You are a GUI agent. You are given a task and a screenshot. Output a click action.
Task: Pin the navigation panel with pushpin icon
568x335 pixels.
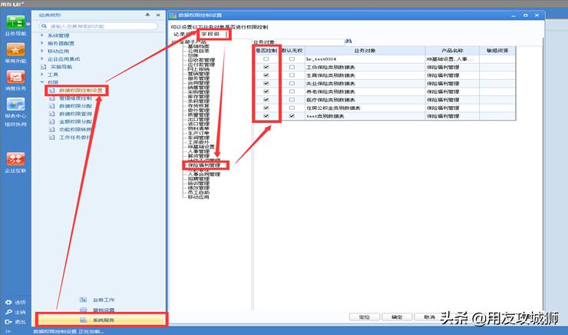coord(147,15)
